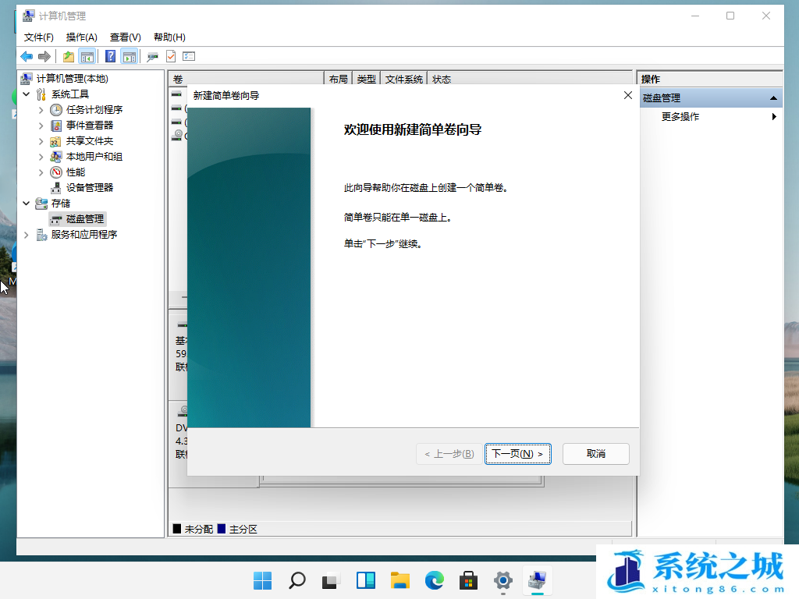Collapse the 系统工具 tree node
This screenshot has height=599, width=799.
[x=27, y=94]
